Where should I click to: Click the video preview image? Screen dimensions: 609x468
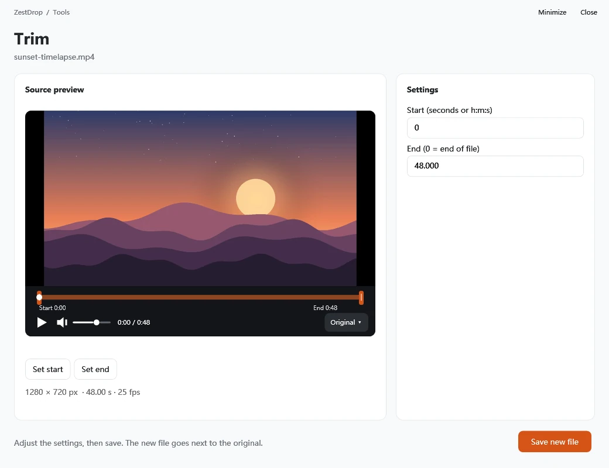[200, 198]
